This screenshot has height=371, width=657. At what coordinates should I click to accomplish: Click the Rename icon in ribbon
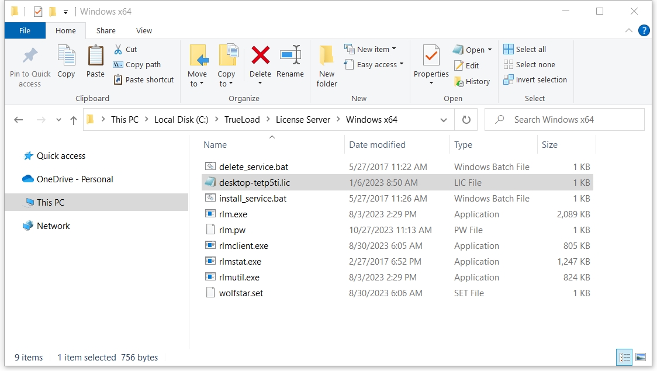290,56
